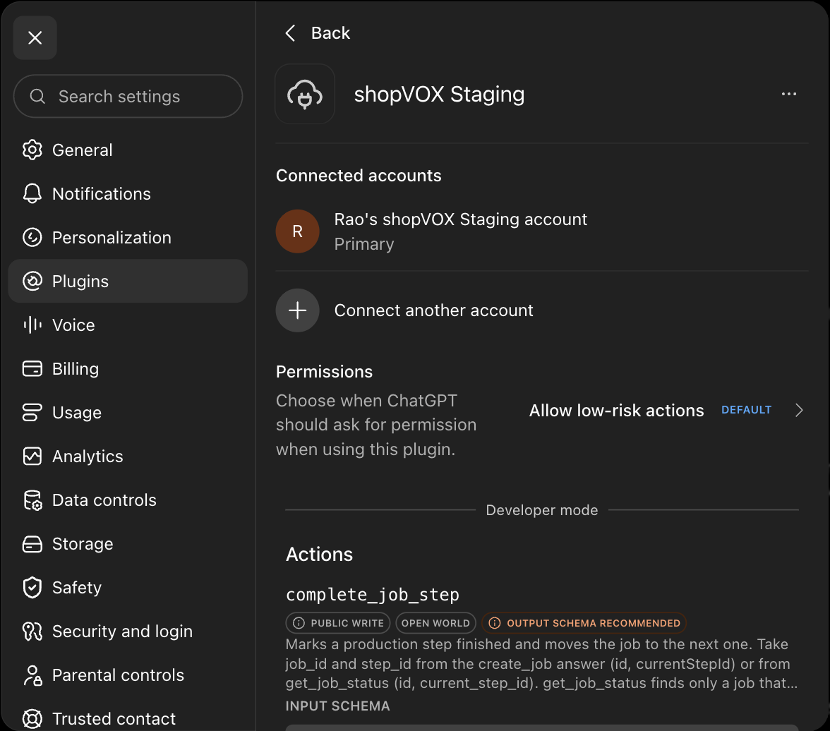Open Notifications settings section
830x731 pixels.
coord(128,194)
